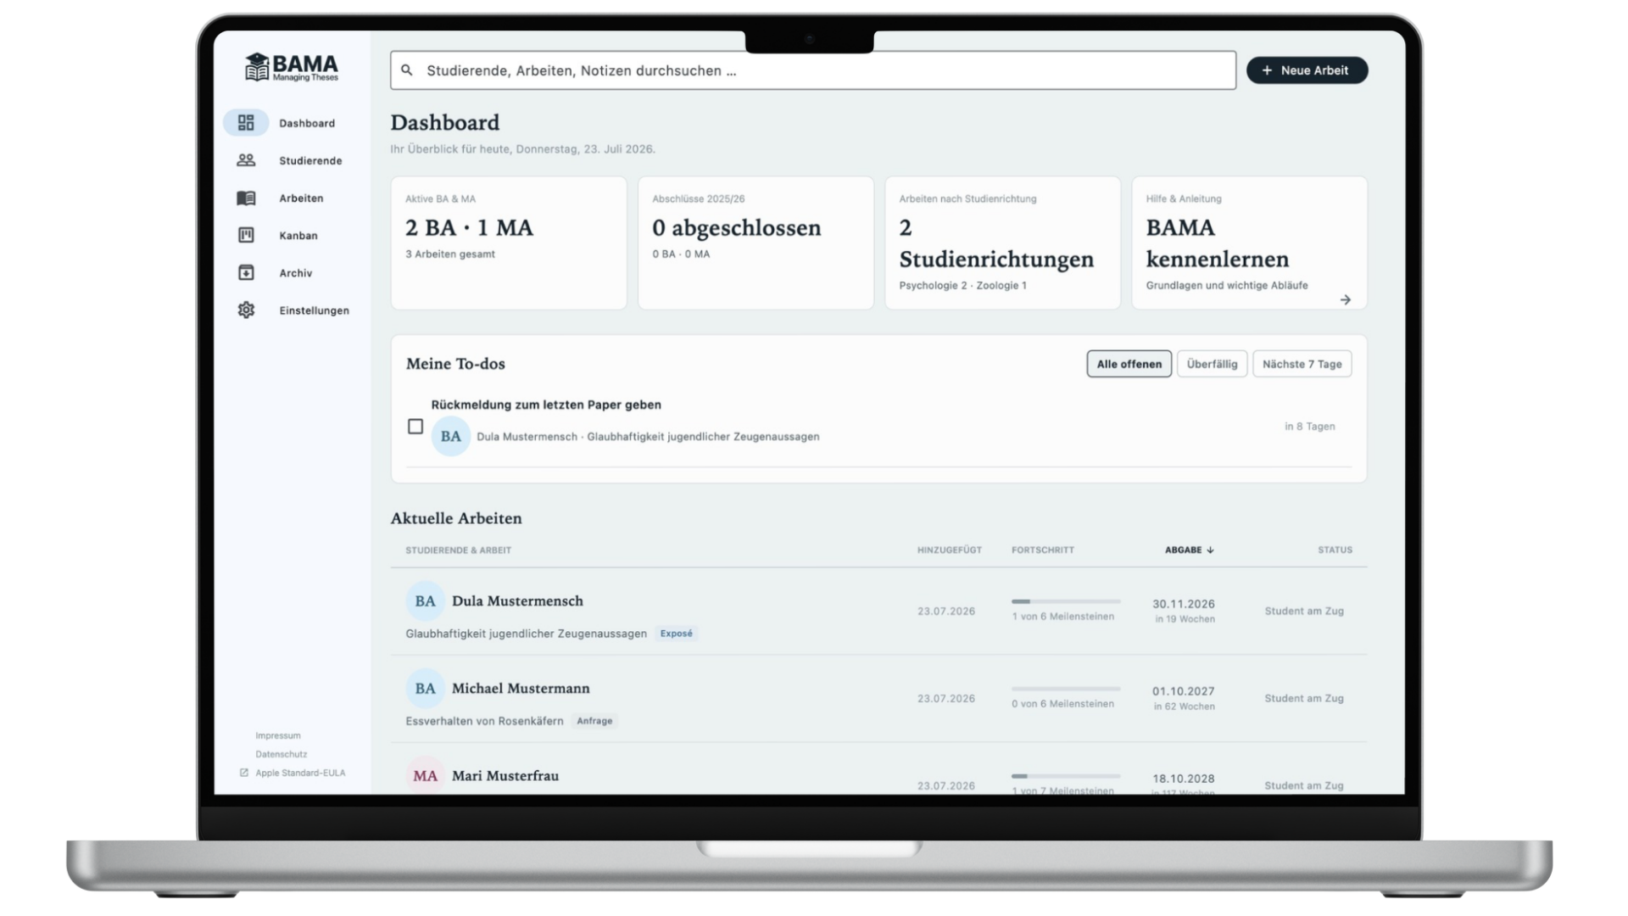Viewport: 1628px width, 916px height.
Task: Open the Impressum link
Action: coord(278,735)
